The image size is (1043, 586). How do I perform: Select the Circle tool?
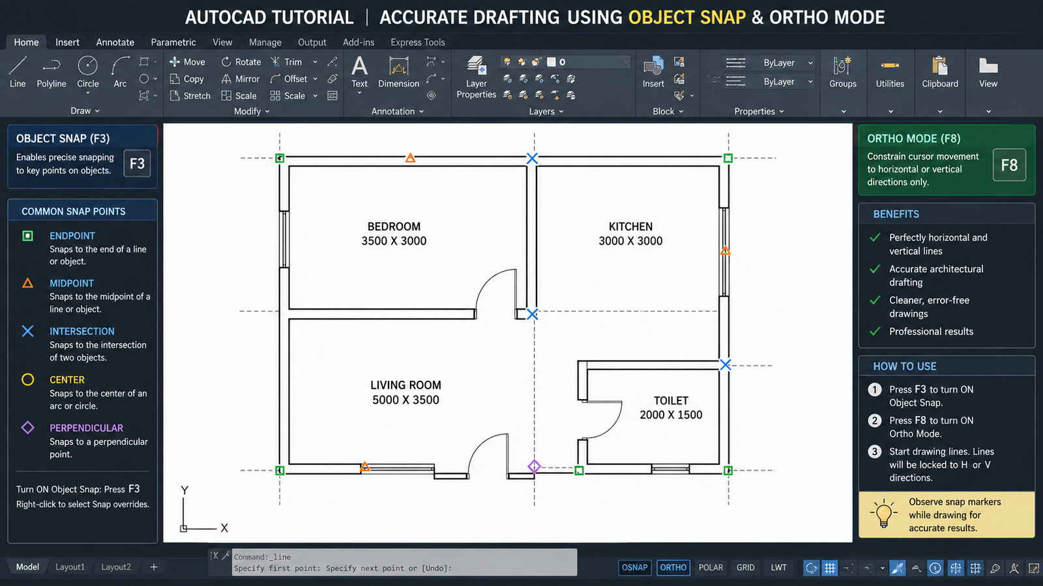coord(88,72)
